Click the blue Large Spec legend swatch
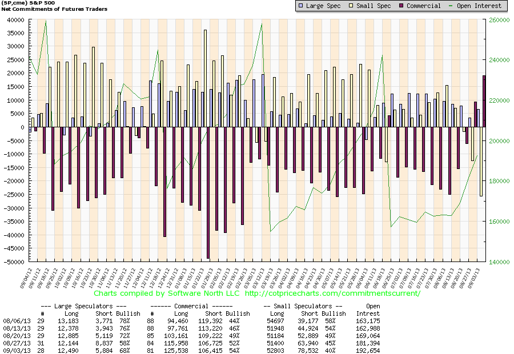 [x=300, y=6]
